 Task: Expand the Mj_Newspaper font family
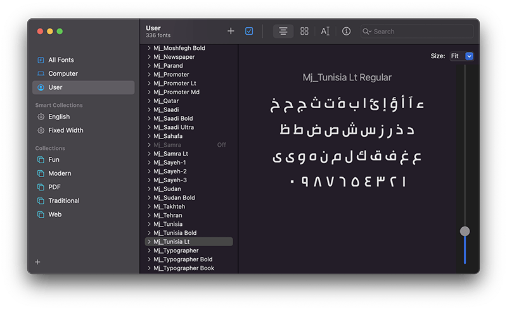(149, 57)
